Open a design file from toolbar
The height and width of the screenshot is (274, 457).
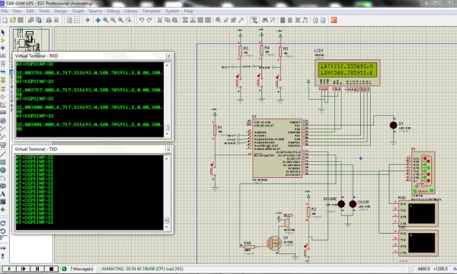[12, 20]
